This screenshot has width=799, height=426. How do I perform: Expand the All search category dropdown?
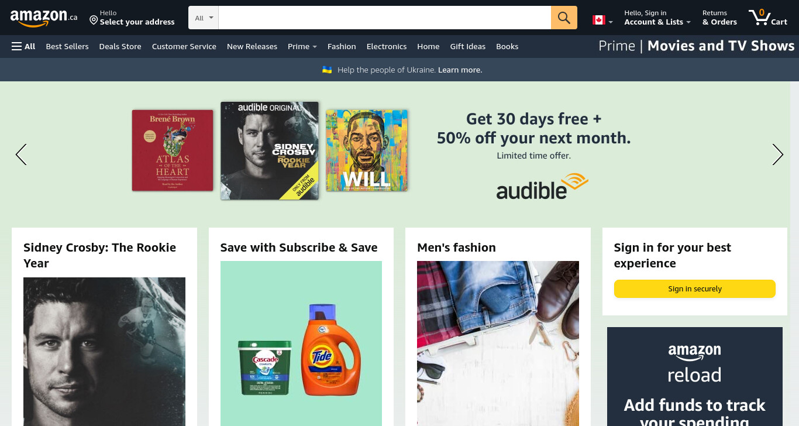204,18
